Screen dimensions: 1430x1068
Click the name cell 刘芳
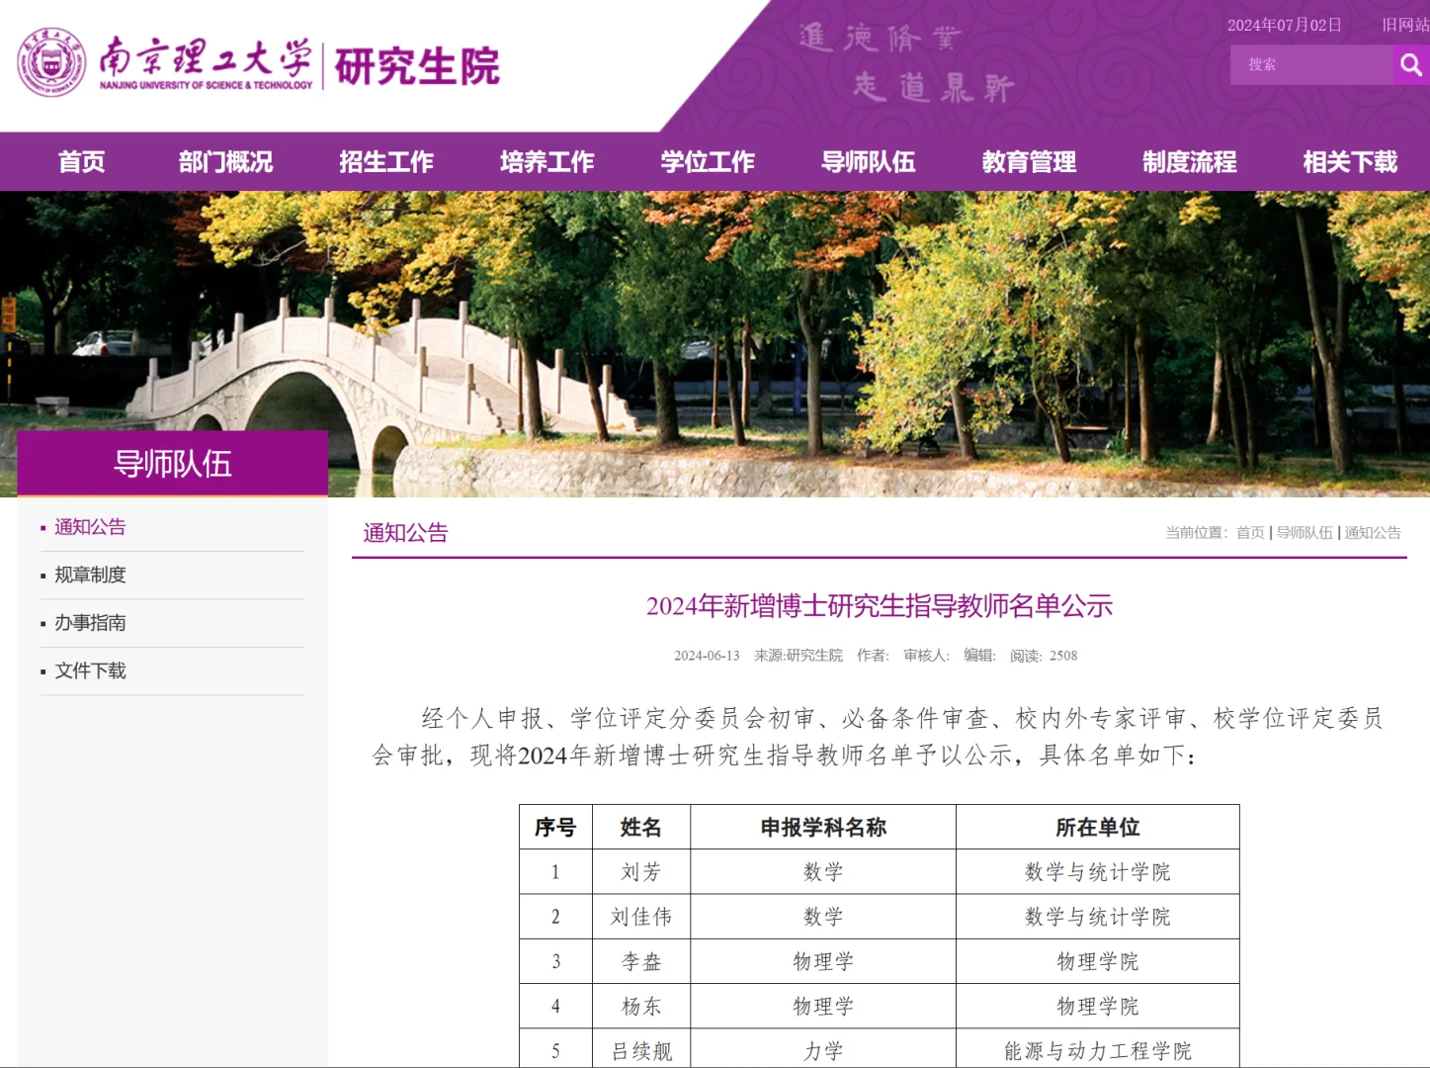point(641,872)
